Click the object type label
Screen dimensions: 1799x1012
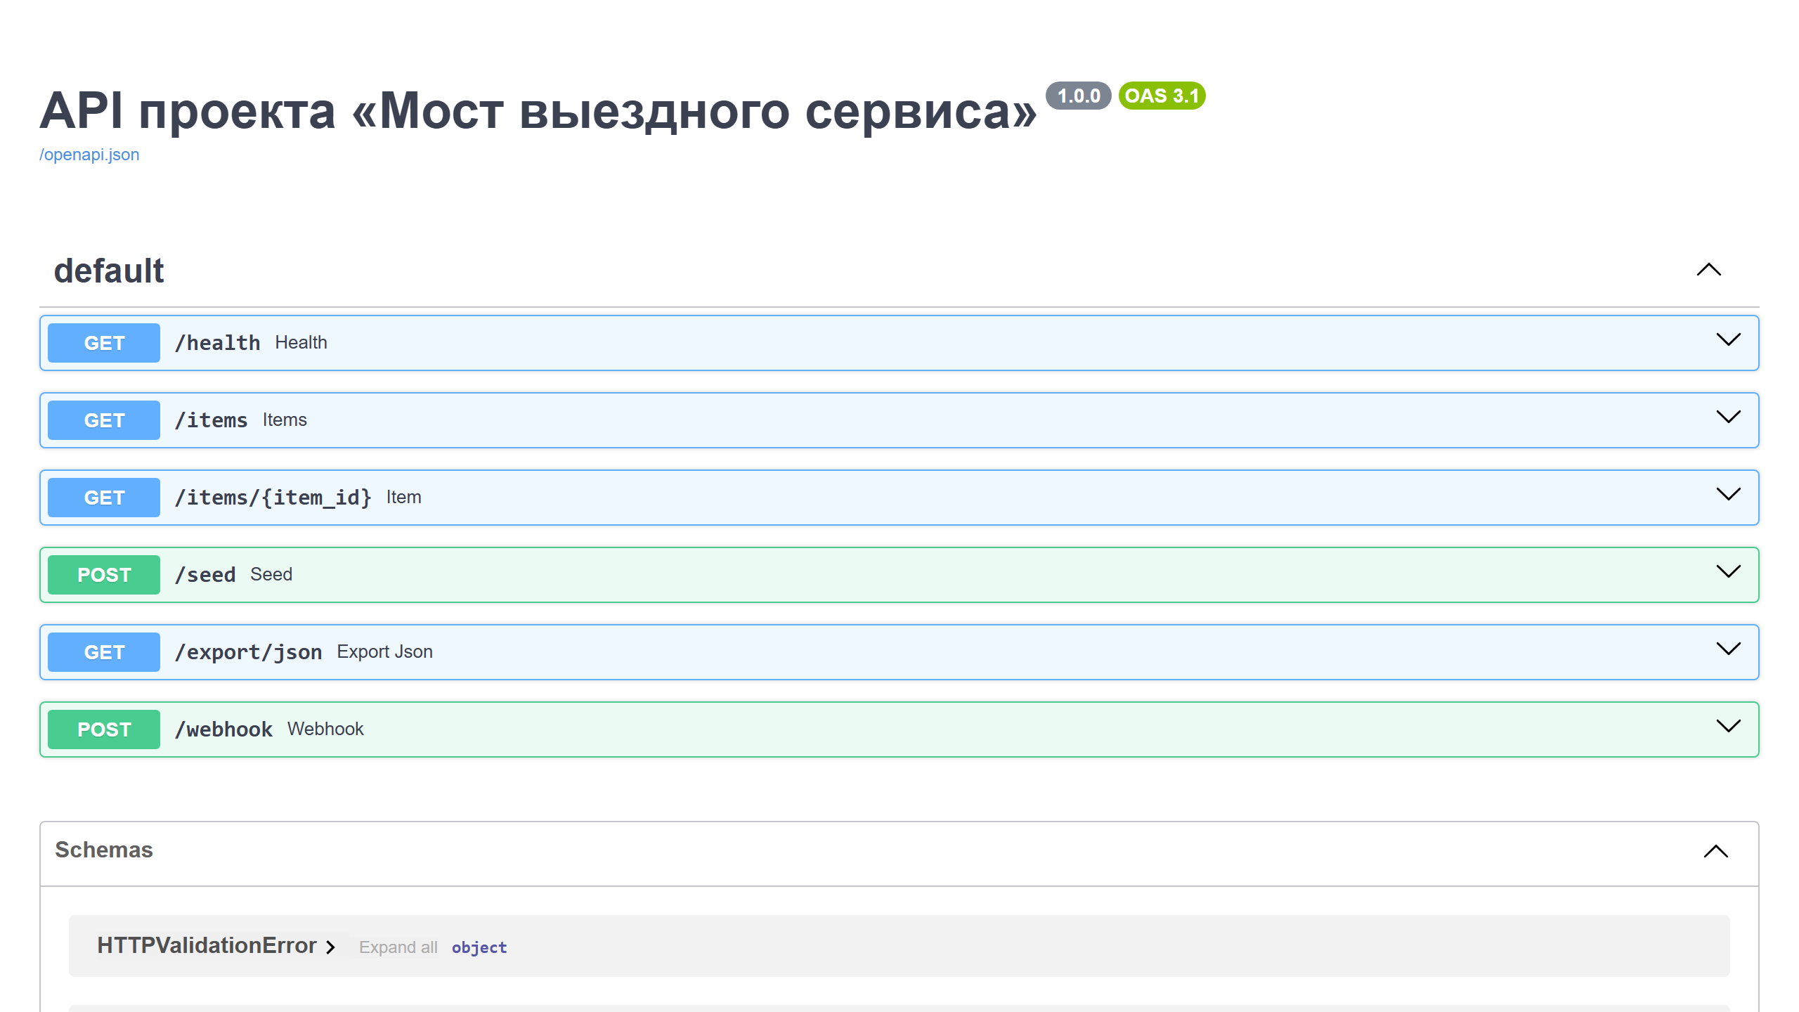(x=479, y=947)
